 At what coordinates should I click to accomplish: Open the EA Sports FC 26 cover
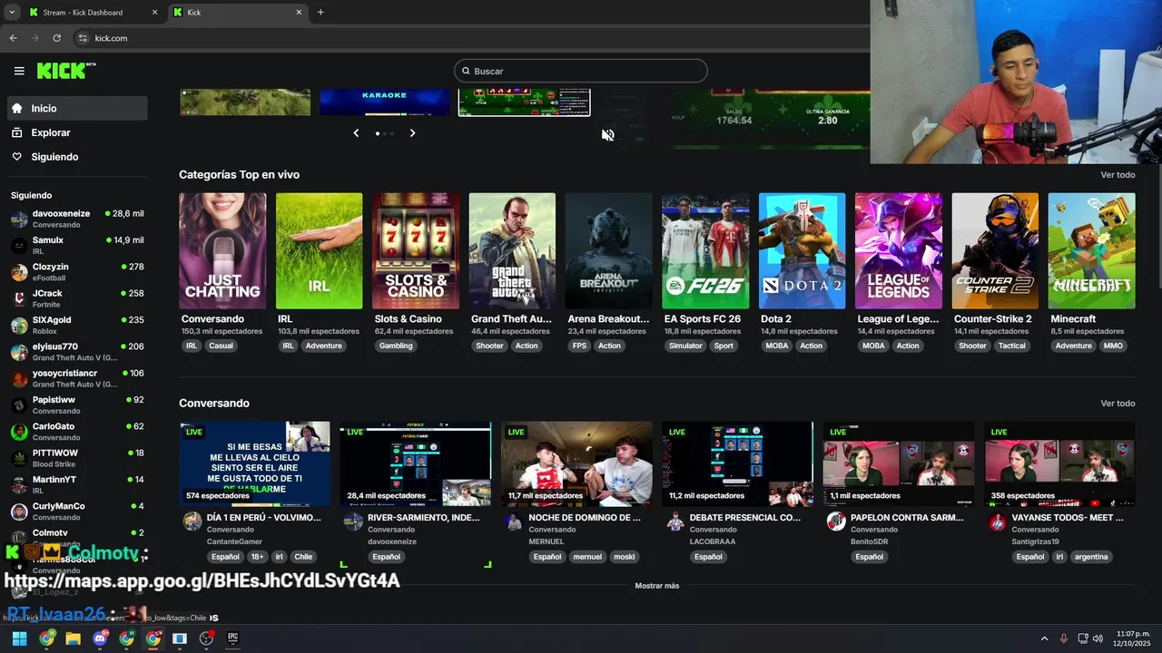tap(705, 250)
